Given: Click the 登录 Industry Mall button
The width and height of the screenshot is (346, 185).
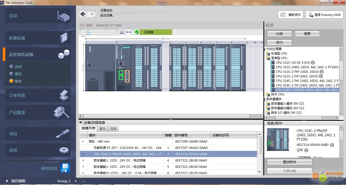Looking at the screenshot, I should 324,15.
